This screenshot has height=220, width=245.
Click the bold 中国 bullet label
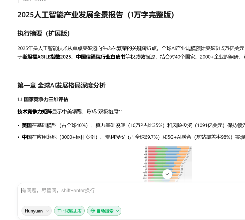point(27,137)
